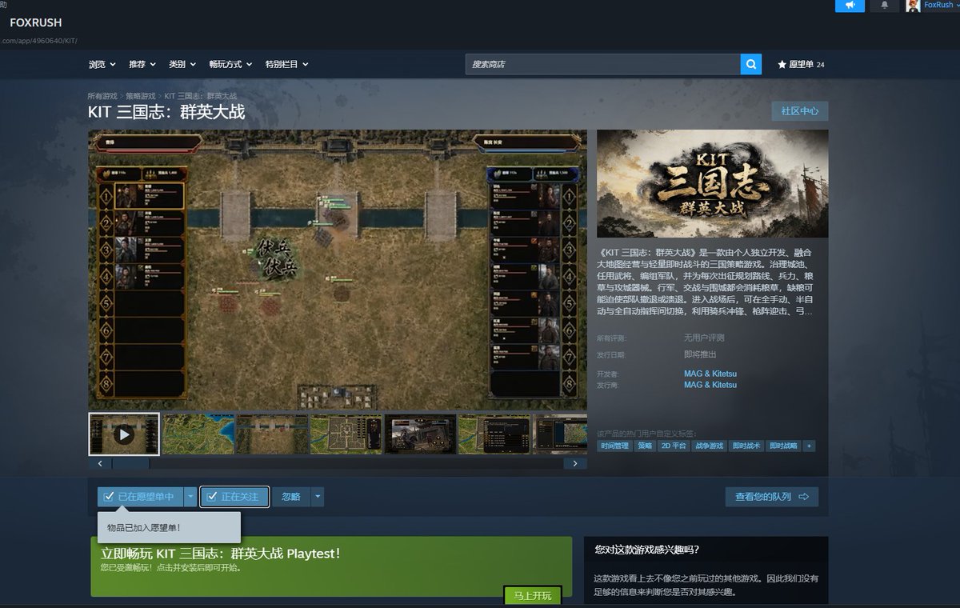
Task: Click the 即时战术 tag
Action: tap(746, 446)
